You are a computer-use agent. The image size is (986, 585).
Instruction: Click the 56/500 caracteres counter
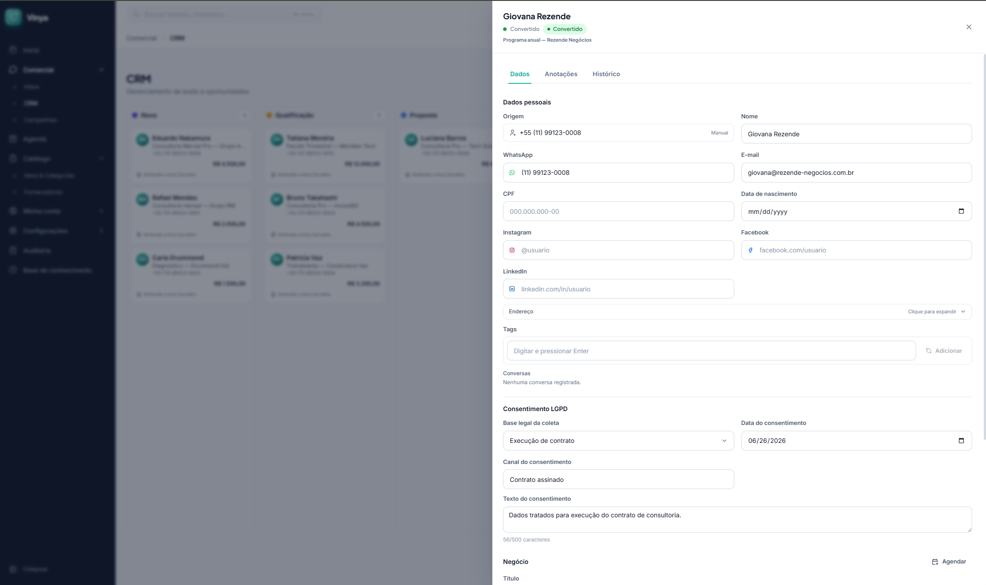coord(526,540)
